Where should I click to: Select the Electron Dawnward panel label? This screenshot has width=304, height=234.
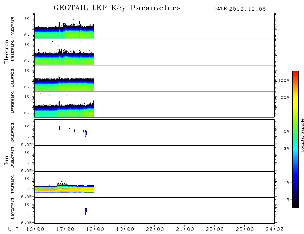[x=12, y=102]
